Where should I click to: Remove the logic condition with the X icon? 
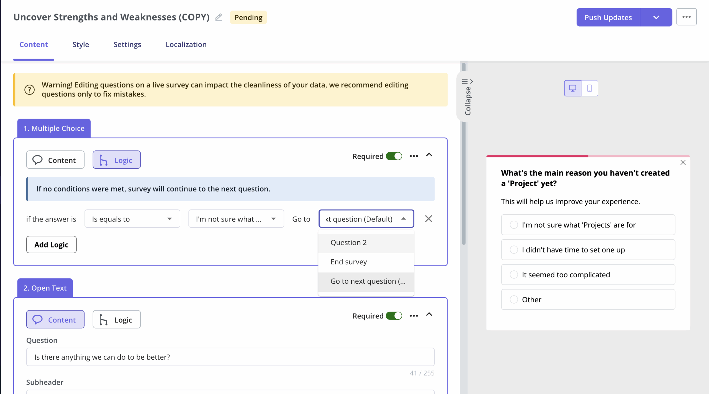tap(428, 218)
